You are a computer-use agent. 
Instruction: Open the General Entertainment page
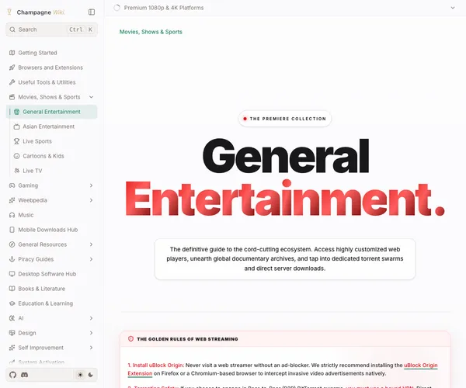(x=52, y=112)
